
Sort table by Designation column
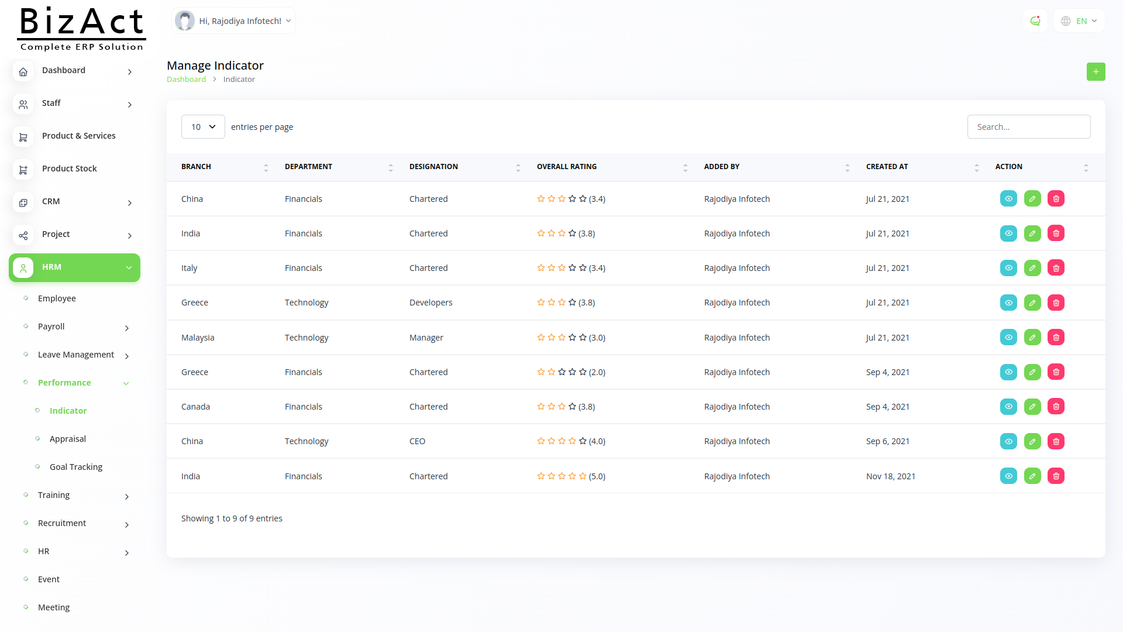click(x=465, y=167)
